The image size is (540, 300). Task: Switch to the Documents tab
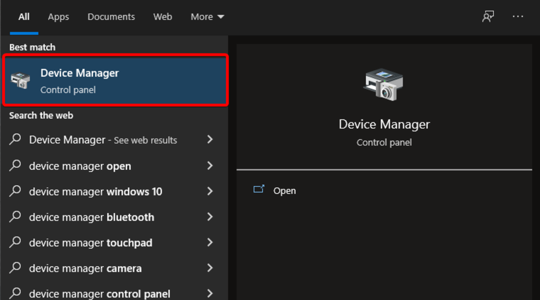(110, 17)
